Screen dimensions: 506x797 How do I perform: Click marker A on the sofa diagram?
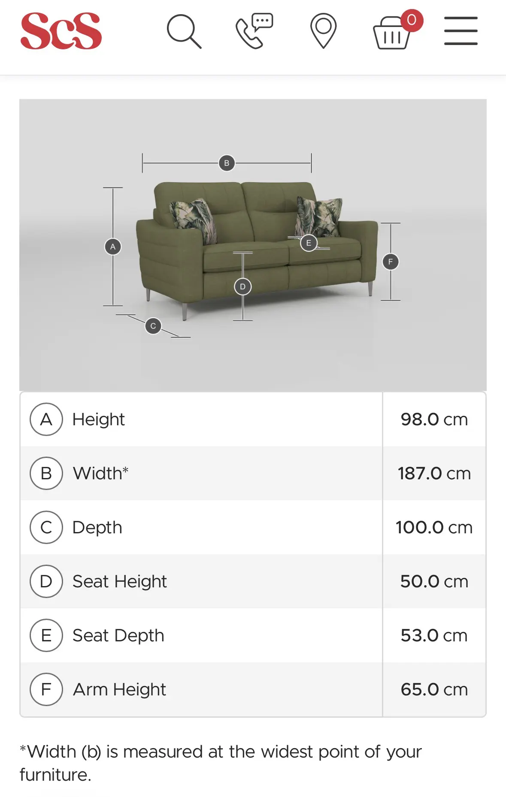point(113,247)
